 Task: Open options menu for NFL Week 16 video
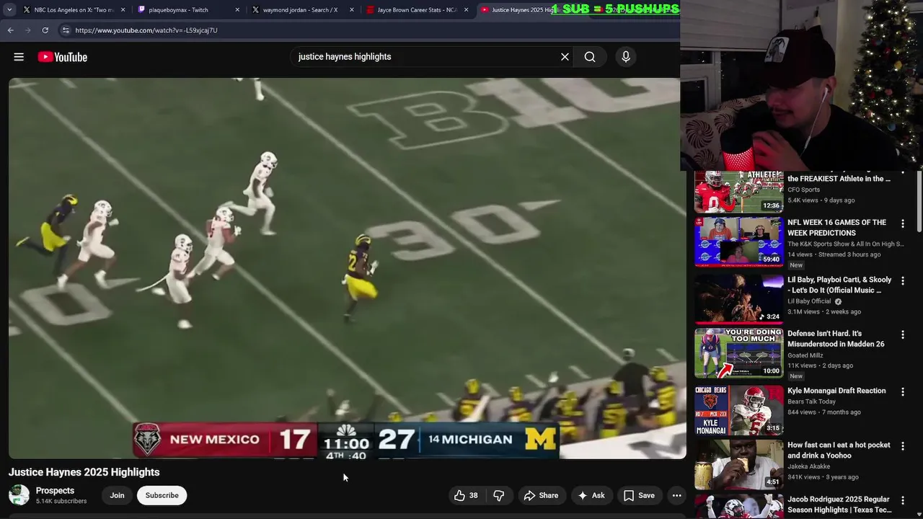point(902,224)
